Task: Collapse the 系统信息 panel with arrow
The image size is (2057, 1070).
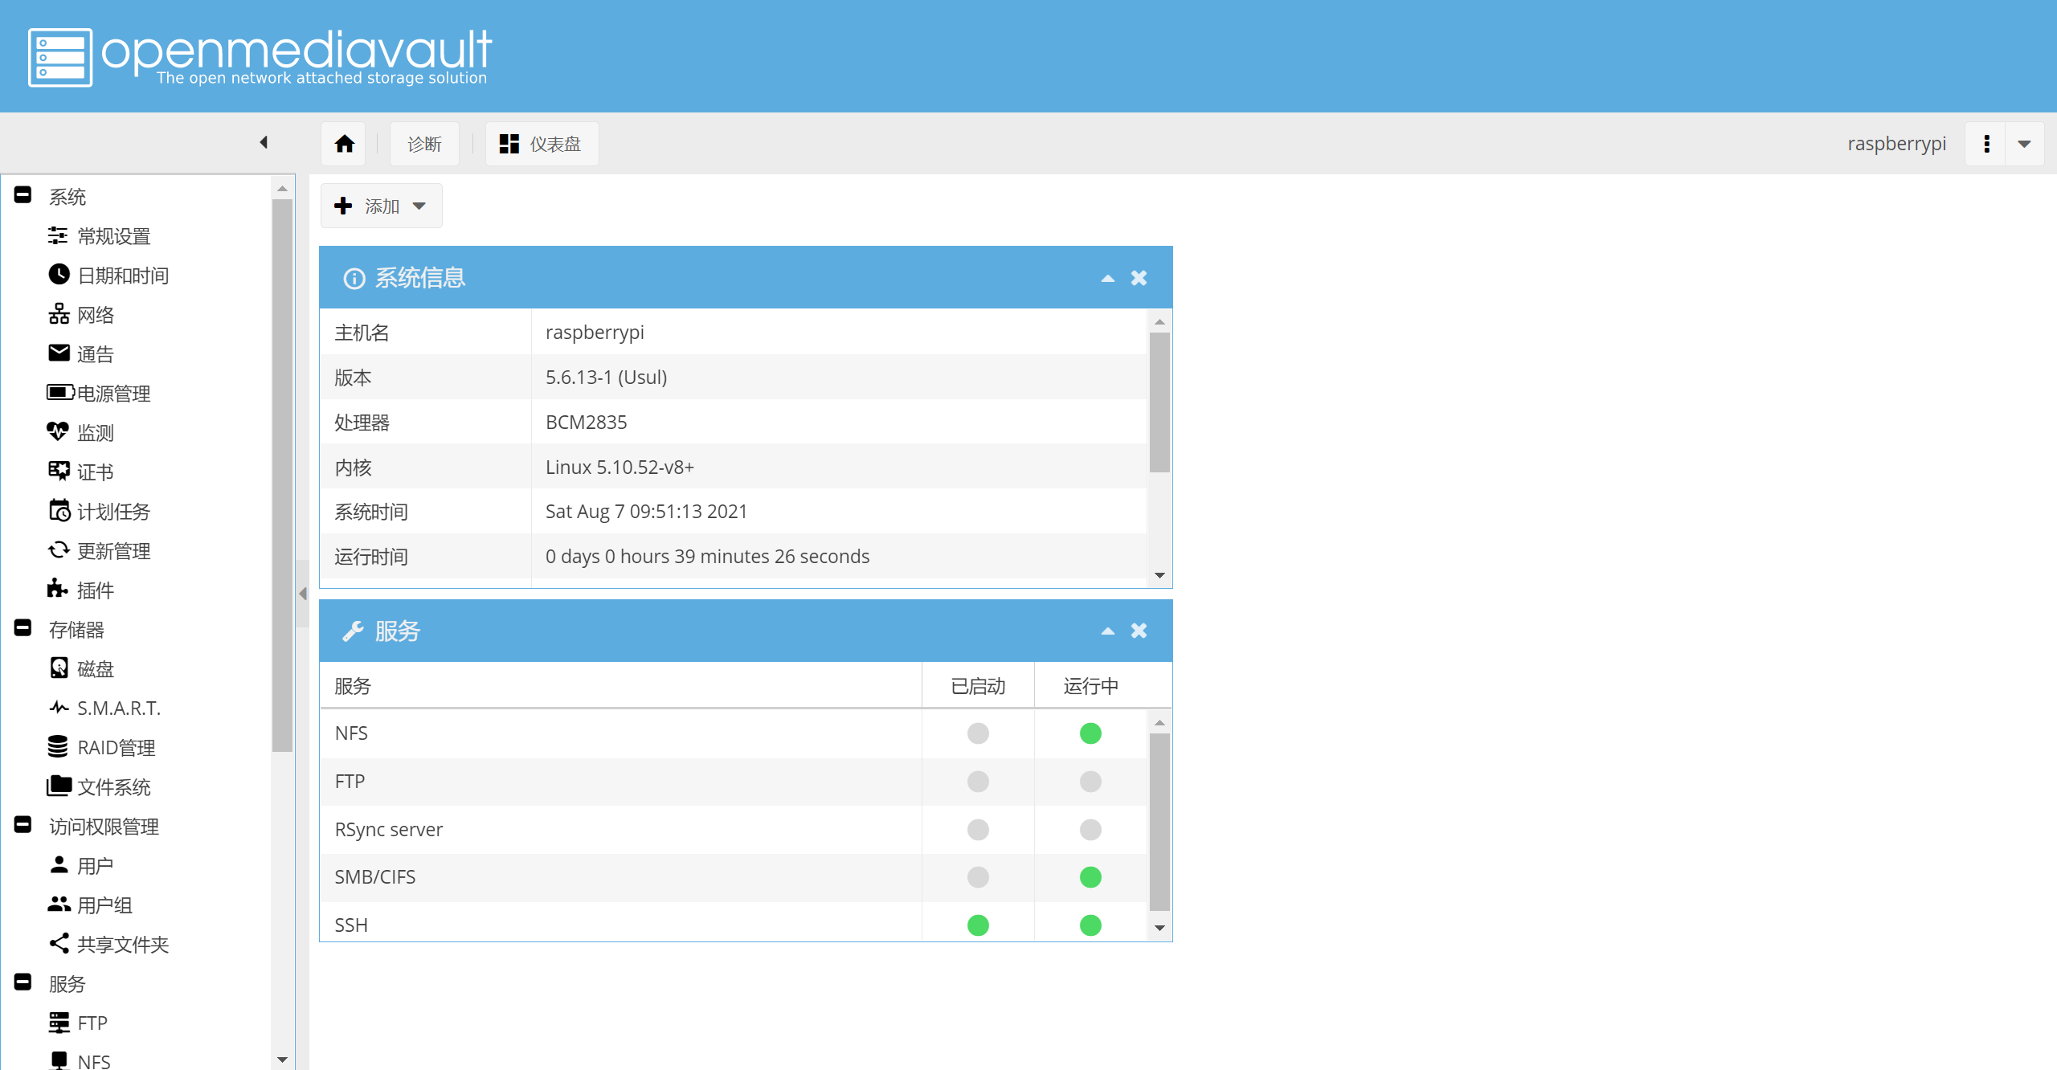Action: tap(1108, 278)
